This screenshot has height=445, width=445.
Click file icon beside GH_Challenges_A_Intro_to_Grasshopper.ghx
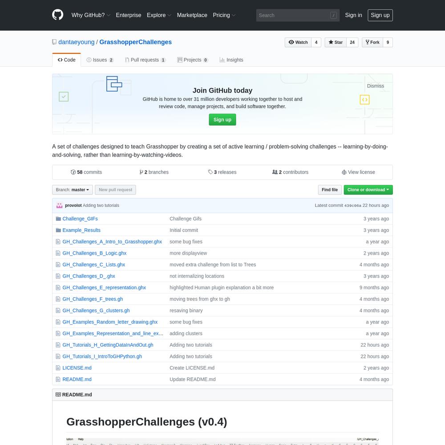[58, 242]
